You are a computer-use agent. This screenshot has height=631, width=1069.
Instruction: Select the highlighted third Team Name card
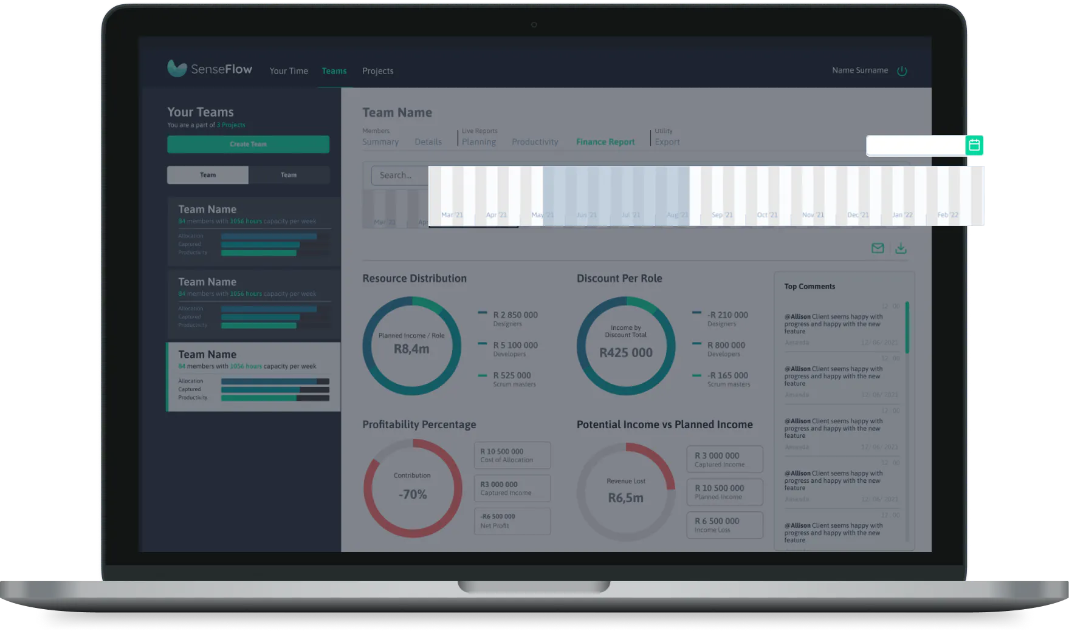[253, 377]
